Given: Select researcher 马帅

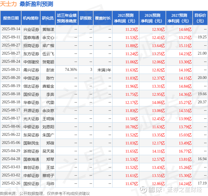Looking at the screenshot, I should [x=50, y=184].
